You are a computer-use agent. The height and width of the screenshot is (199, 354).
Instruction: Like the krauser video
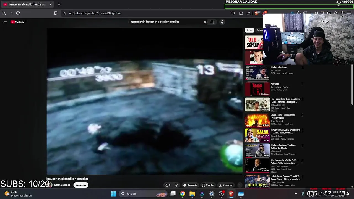[x=168, y=185]
